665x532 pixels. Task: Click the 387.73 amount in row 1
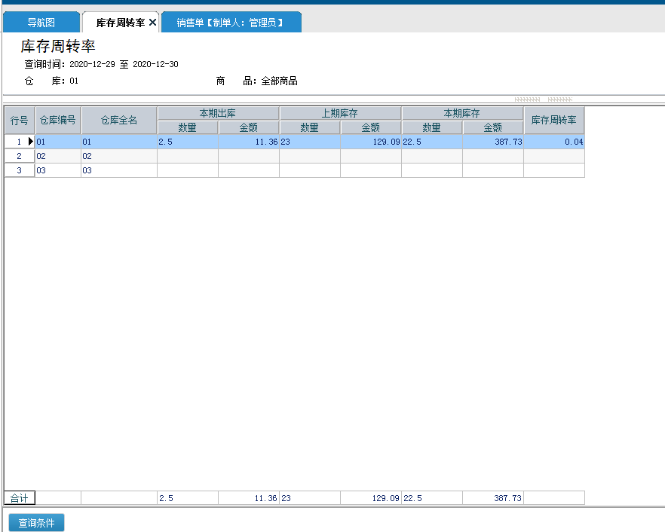click(x=493, y=142)
